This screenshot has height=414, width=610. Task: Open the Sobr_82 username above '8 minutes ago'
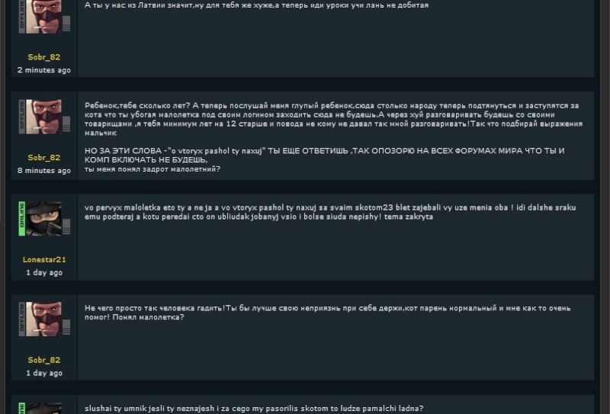pyautogui.click(x=44, y=158)
